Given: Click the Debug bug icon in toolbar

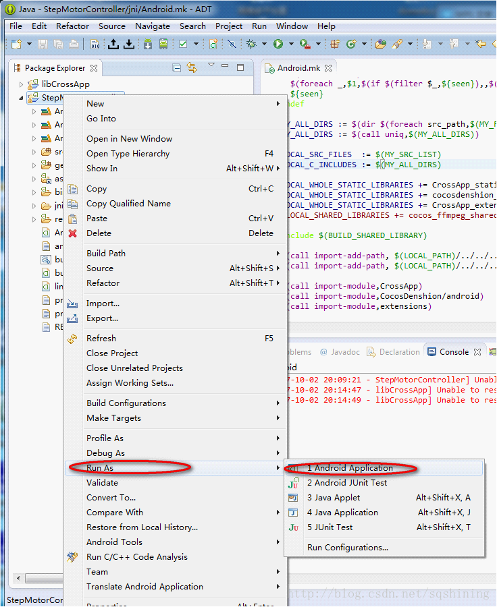Looking at the screenshot, I should click(252, 44).
